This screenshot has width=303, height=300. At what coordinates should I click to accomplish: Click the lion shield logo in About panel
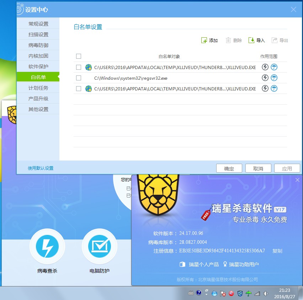158,194
